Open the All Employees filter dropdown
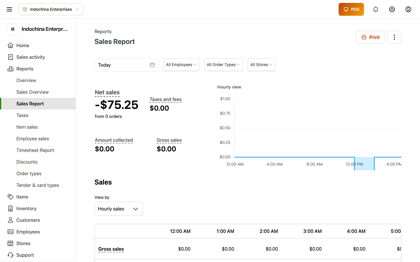This screenshot has width=420, height=262. pyautogui.click(x=181, y=65)
